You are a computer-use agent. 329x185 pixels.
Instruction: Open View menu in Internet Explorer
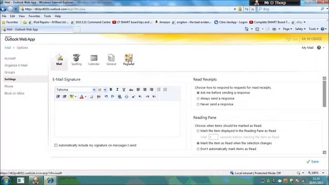click(x=22, y=16)
